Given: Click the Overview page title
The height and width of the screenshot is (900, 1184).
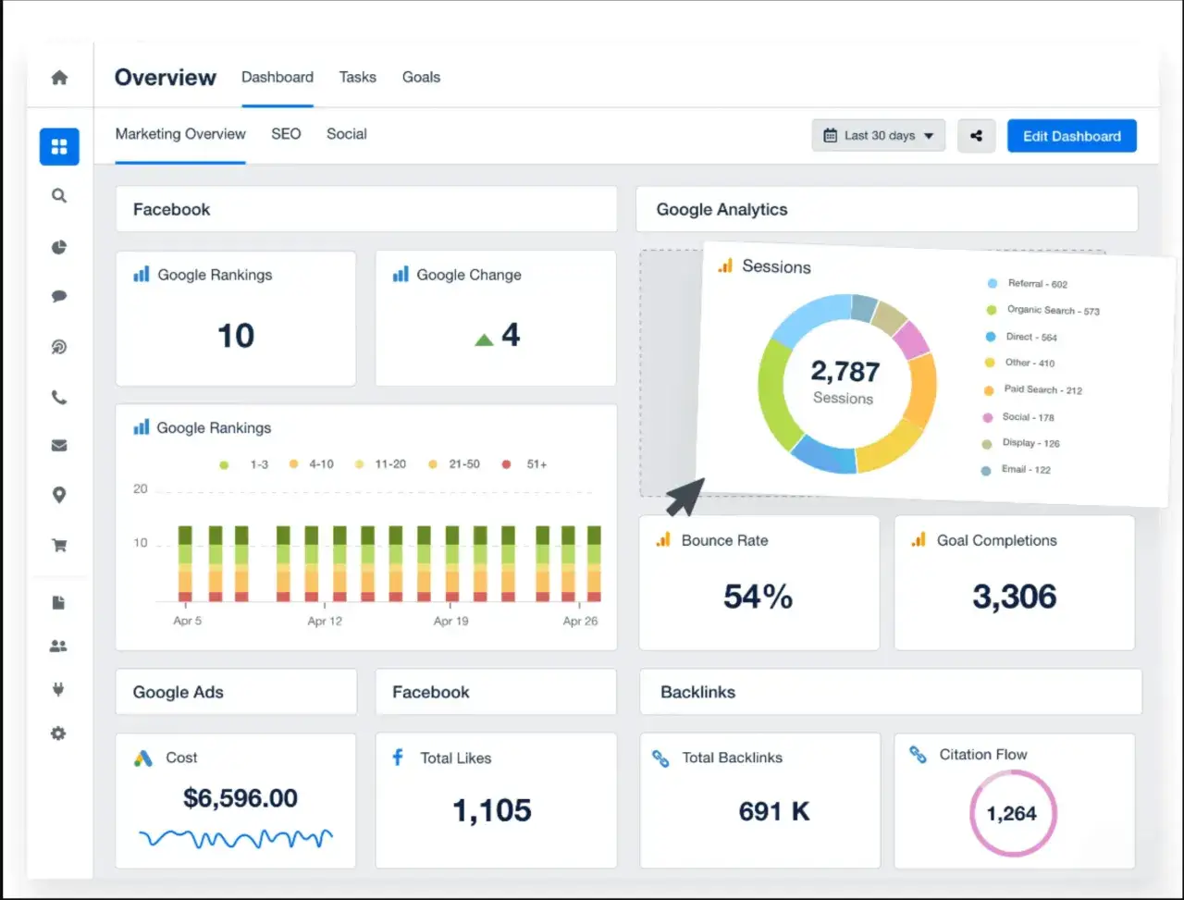Looking at the screenshot, I should tap(166, 78).
